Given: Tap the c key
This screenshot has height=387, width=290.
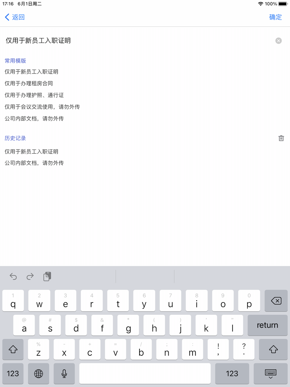Looking at the screenshot, I should click(90, 349).
